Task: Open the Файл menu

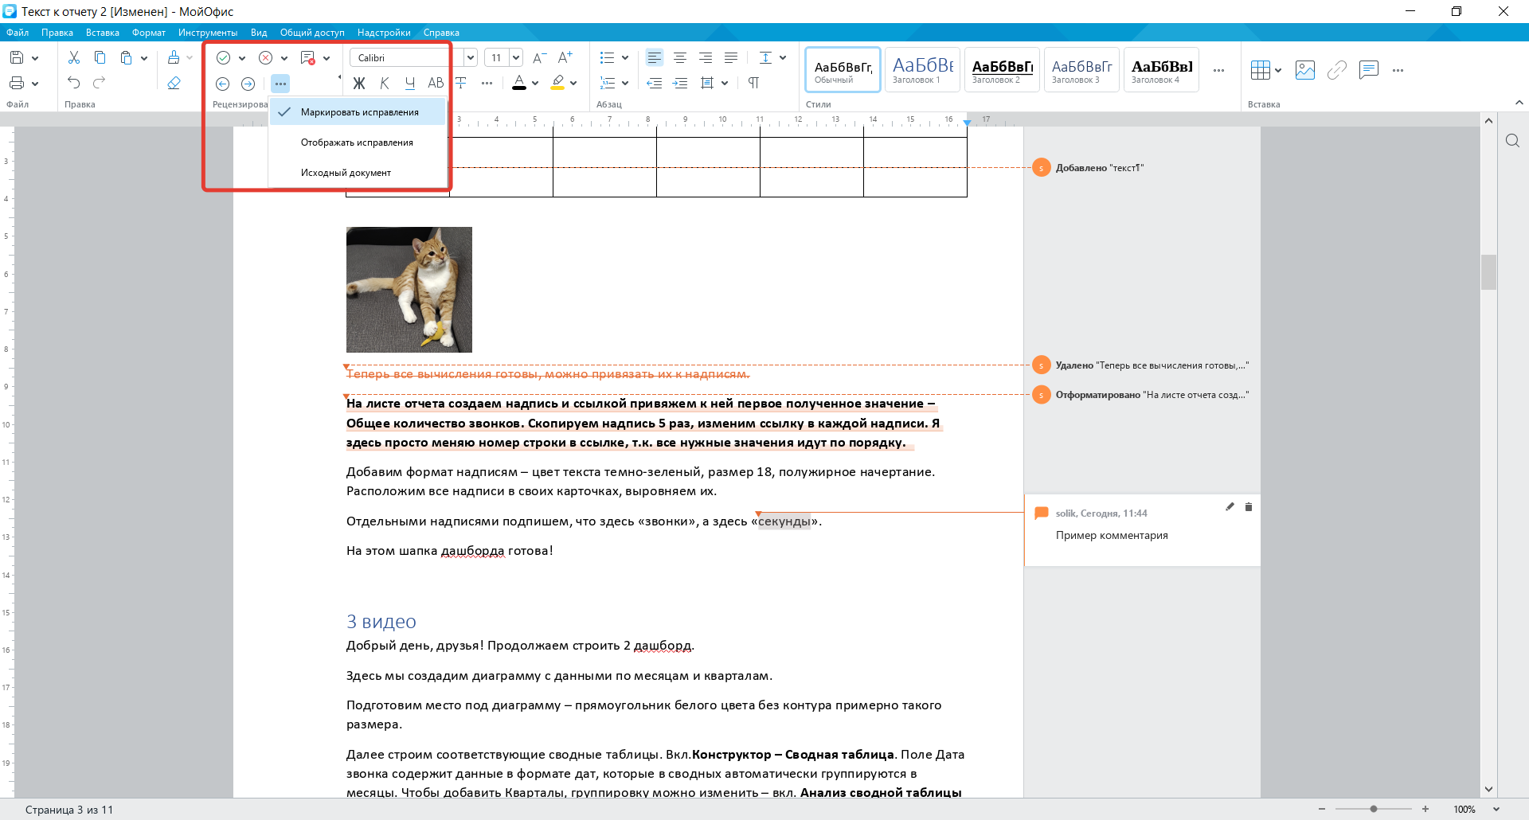Action: [x=18, y=33]
